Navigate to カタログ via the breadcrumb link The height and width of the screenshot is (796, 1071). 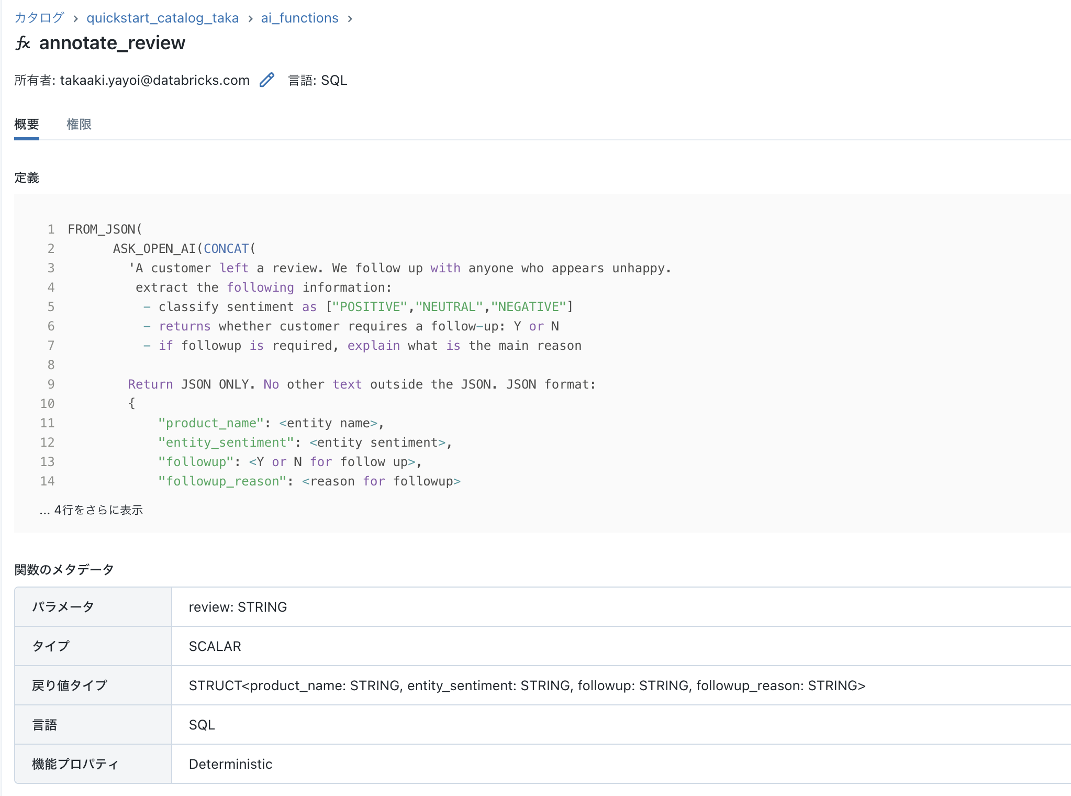click(39, 17)
